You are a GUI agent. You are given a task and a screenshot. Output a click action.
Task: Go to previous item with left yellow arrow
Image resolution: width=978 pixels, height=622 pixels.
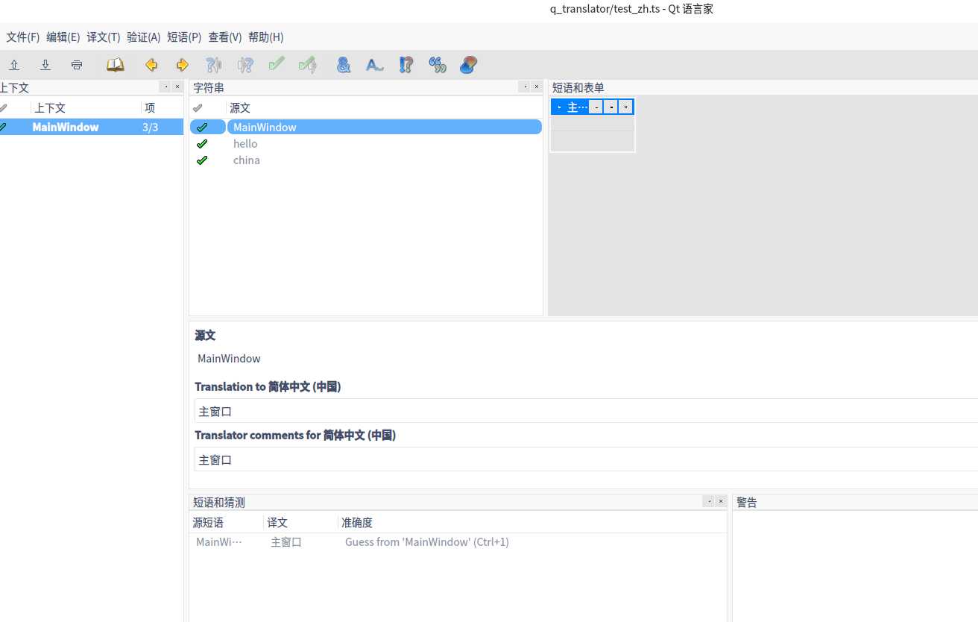tap(151, 65)
